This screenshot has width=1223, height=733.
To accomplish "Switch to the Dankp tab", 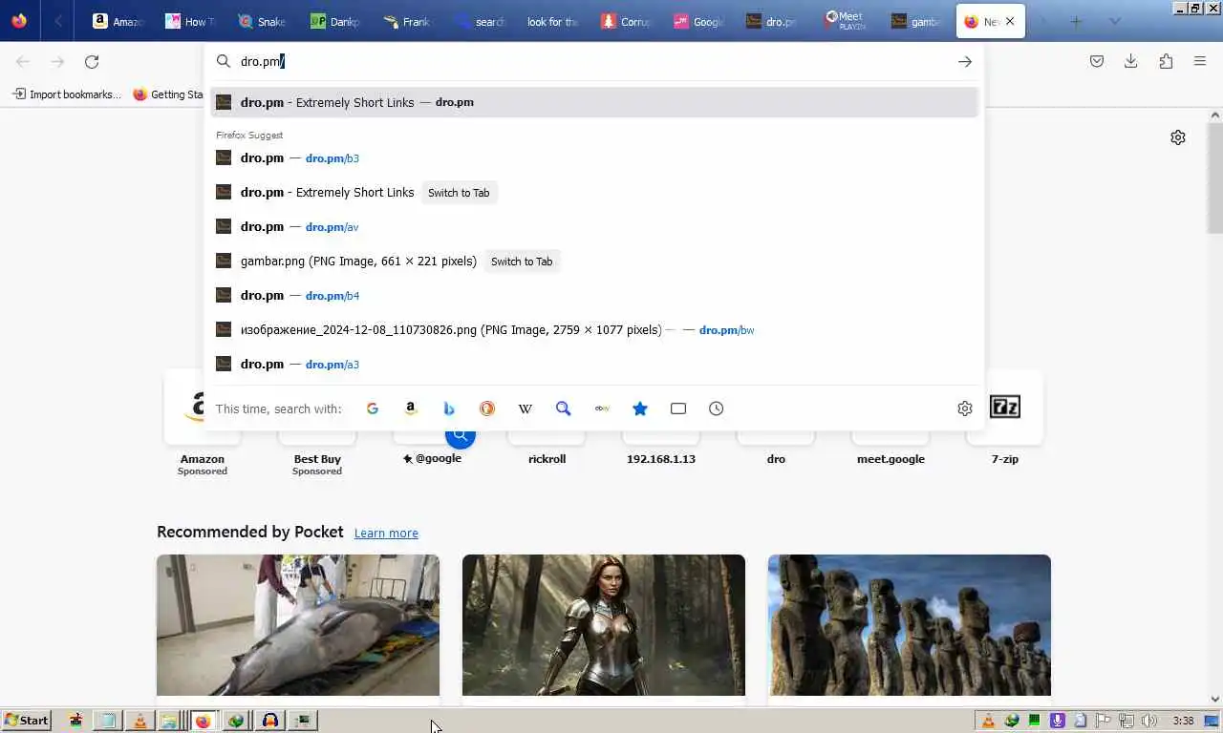I will [x=334, y=21].
